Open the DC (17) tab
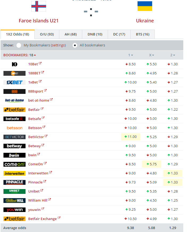This screenshot has height=232, width=187. 119,34
